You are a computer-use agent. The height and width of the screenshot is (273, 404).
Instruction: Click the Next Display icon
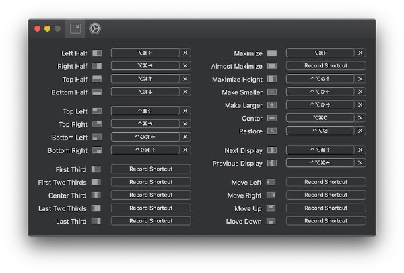pyautogui.click(x=272, y=150)
